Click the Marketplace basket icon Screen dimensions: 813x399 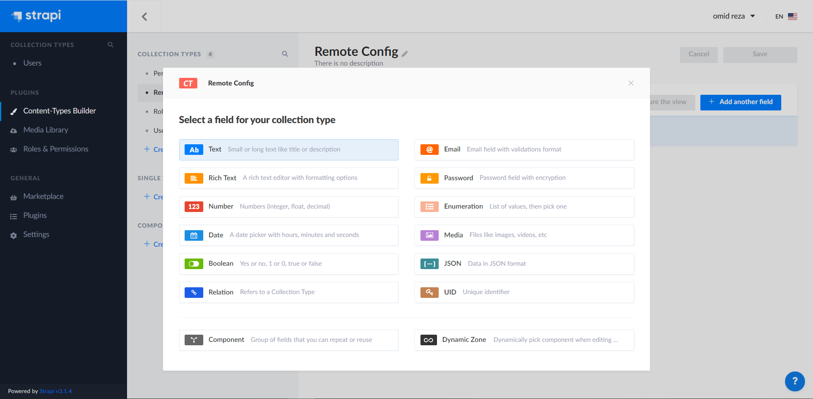[14, 197]
